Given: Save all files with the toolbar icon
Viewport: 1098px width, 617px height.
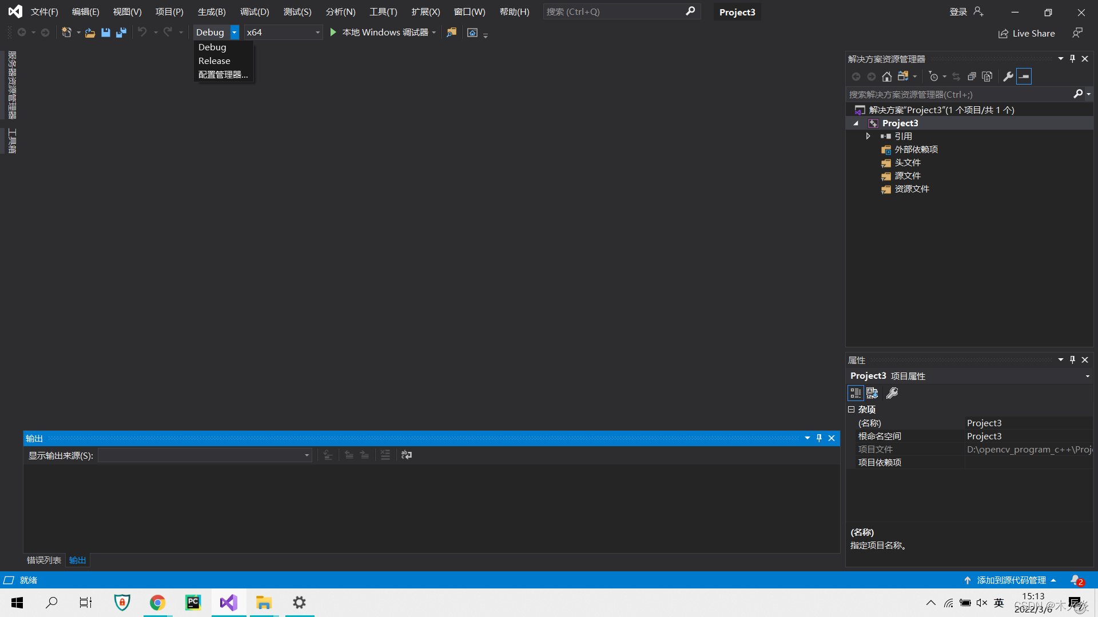Looking at the screenshot, I should [121, 33].
